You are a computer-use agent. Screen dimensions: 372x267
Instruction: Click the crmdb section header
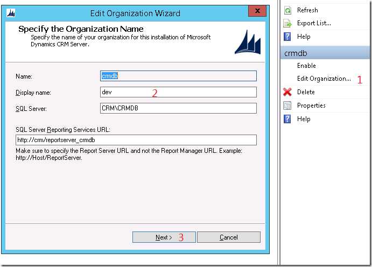coord(325,53)
